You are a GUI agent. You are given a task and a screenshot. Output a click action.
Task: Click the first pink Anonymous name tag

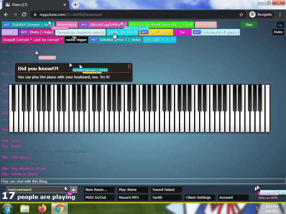67,25
